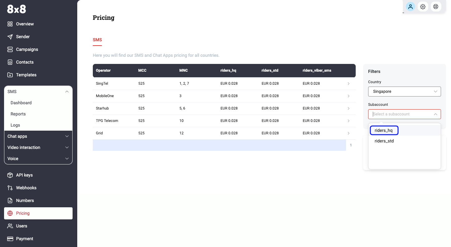
Task: Open Overview from the sidebar
Action: tap(25, 24)
